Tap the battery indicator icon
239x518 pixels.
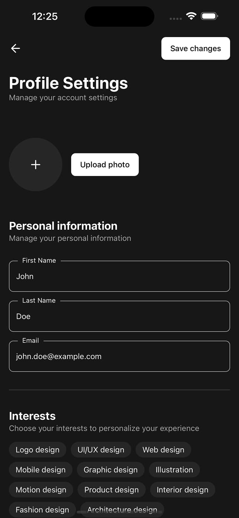209,16
